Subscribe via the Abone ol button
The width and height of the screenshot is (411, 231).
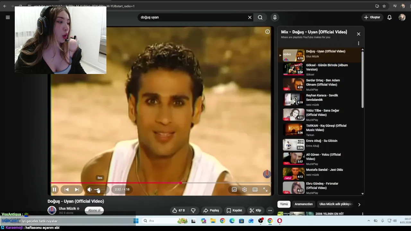tap(94, 210)
